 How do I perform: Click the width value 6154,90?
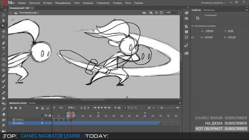click(209, 37)
